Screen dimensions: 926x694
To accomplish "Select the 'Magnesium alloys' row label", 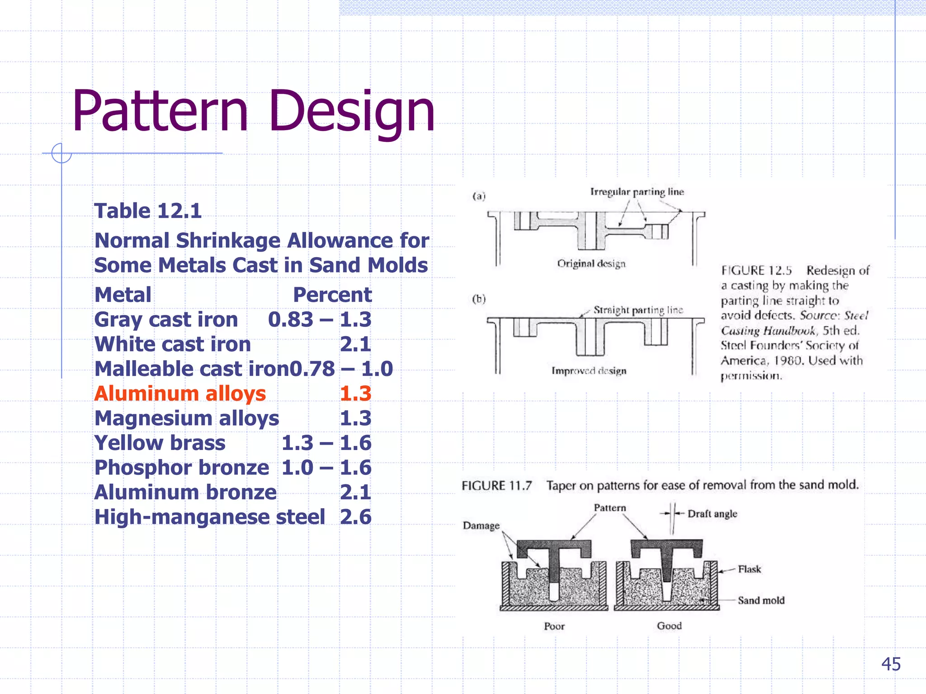I will (187, 418).
